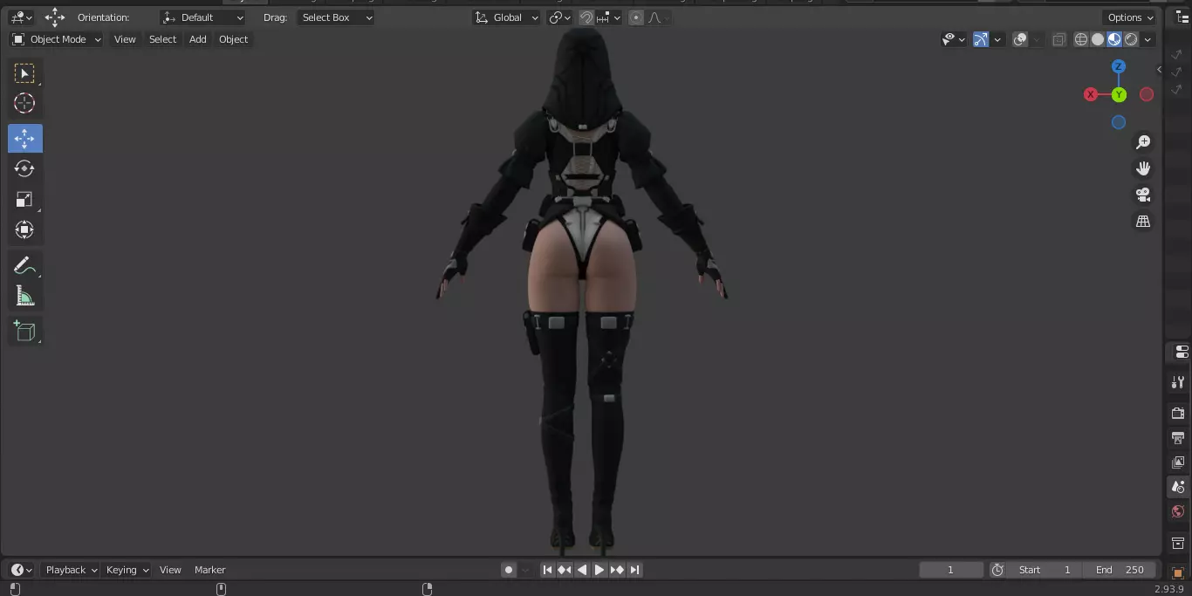Open the Output properties tab

1178,437
